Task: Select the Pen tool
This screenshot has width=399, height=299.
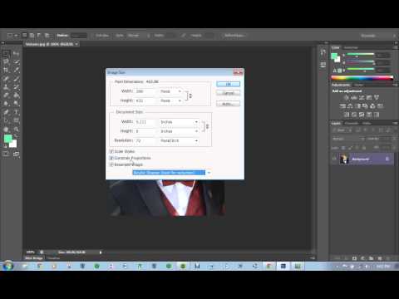Action: pyautogui.click(x=6, y=112)
